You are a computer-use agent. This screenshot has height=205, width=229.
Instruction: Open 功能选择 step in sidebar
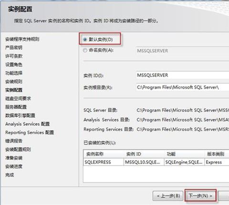coord(14,73)
